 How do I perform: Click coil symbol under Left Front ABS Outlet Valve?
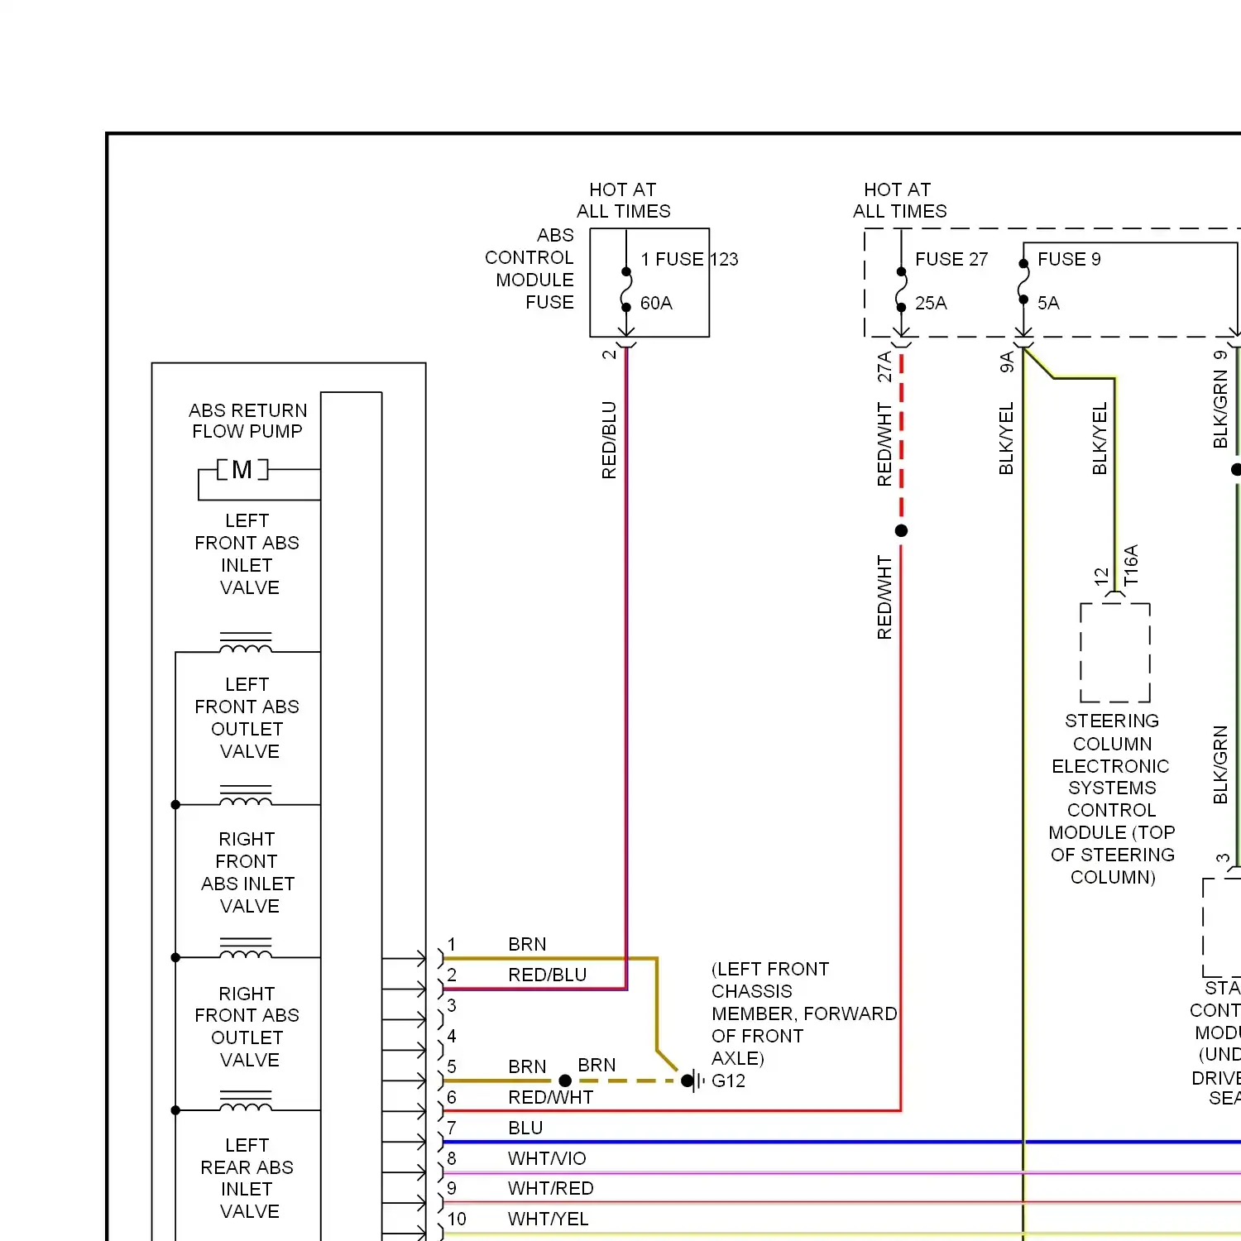[246, 795]
